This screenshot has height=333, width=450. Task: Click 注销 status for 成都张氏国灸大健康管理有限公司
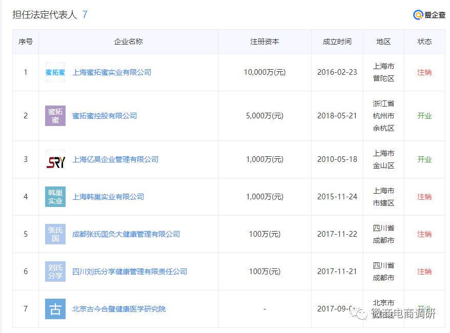[424, 234]
